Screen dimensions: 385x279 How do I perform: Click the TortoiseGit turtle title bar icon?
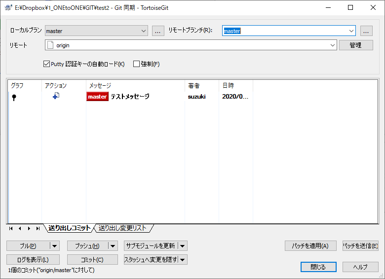click(8, 7)
